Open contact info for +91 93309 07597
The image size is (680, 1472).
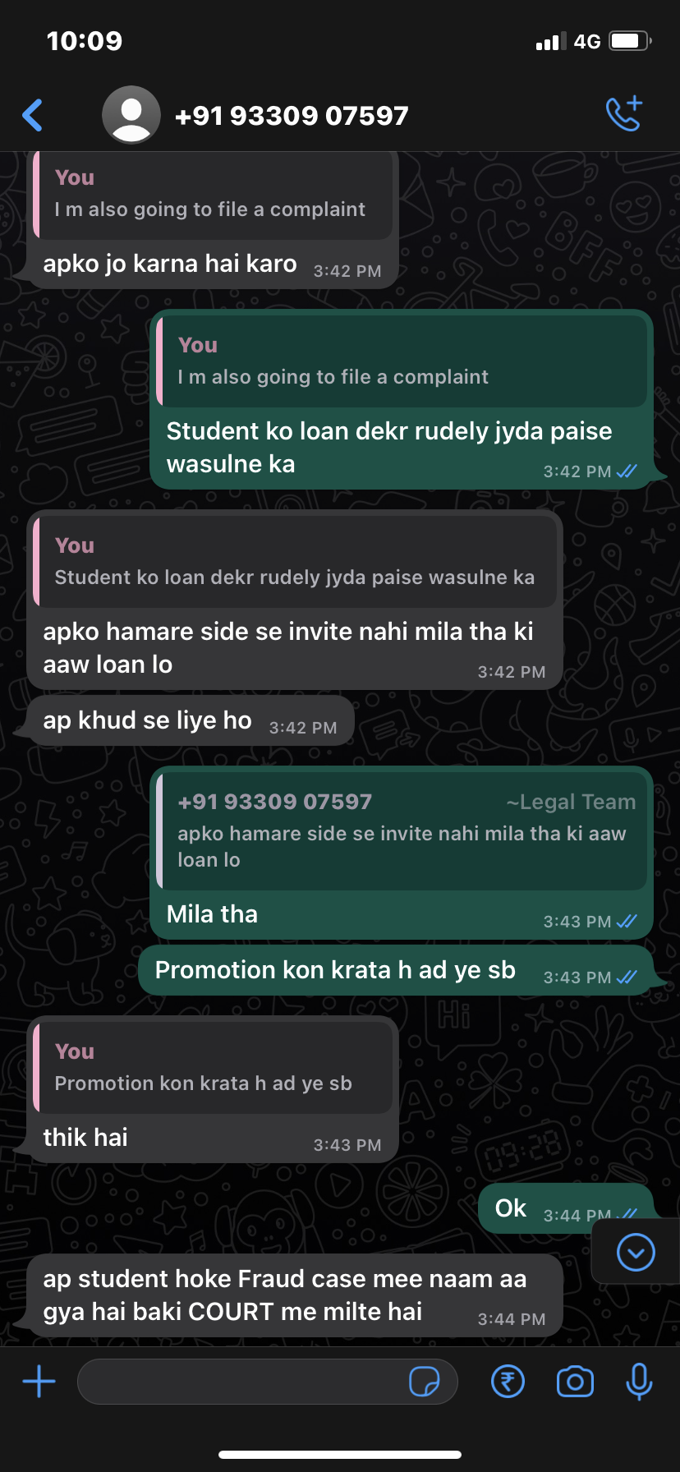292,116
